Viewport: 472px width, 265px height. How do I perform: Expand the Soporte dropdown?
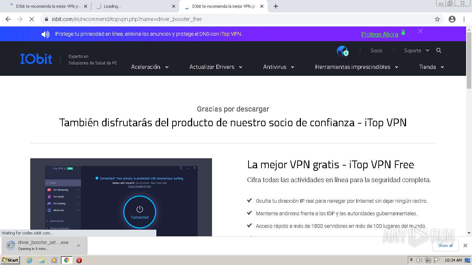tap(416, 50)
